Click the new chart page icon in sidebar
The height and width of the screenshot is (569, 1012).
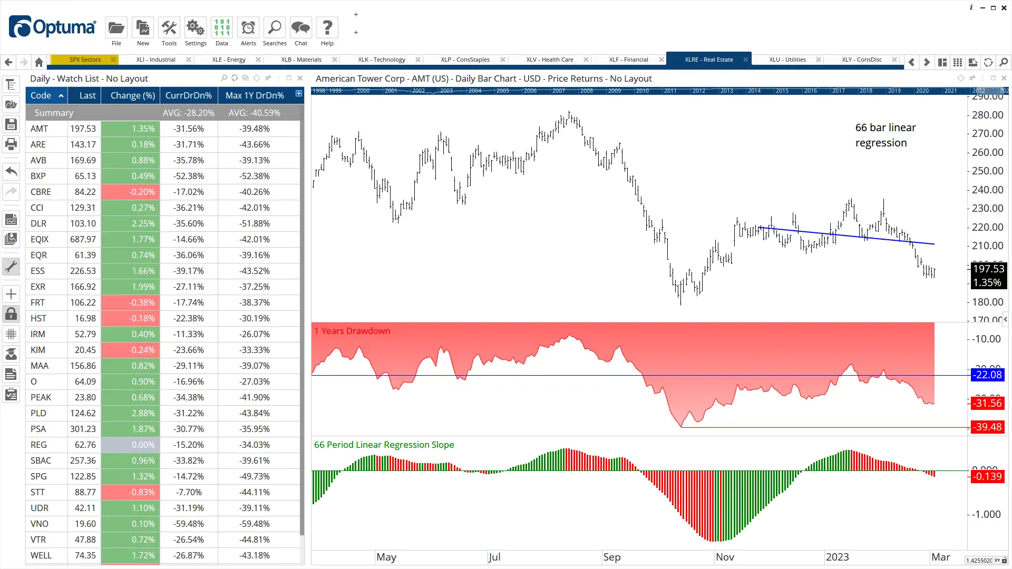[x=11, y=219]
